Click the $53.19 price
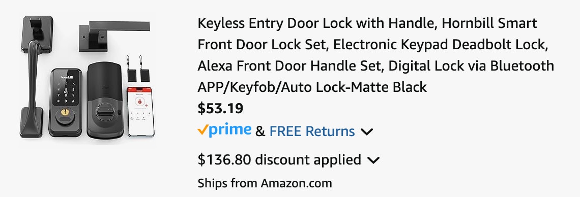 [220, 109]
